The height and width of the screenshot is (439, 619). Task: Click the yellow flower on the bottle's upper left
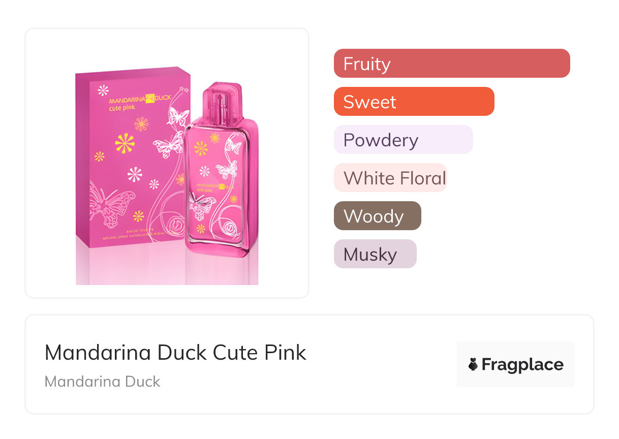tap(201, 148)
